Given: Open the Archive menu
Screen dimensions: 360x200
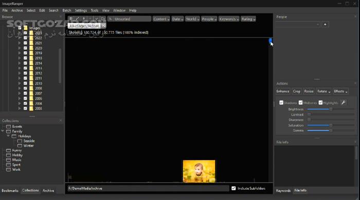Looking at the screenshot, I should (x=17, y=11).
